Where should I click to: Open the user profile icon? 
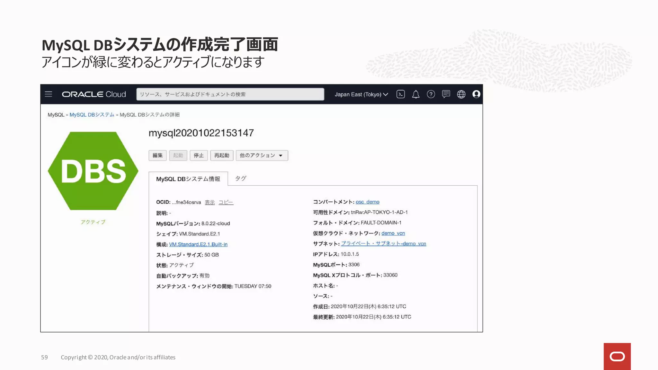[476, 94]
